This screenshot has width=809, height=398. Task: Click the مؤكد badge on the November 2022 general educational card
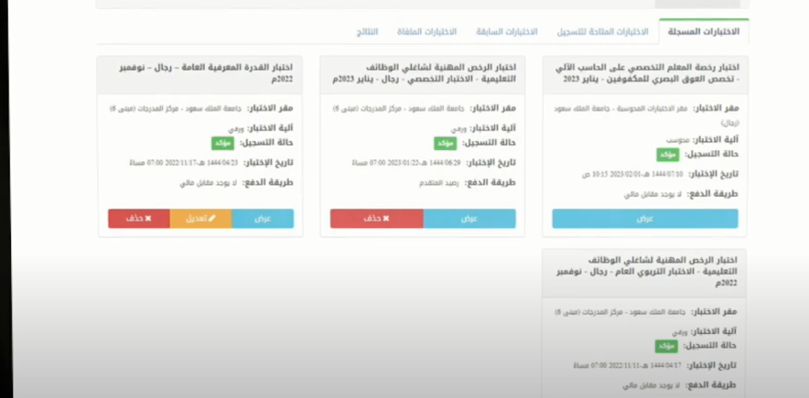(x=665, y=346)
